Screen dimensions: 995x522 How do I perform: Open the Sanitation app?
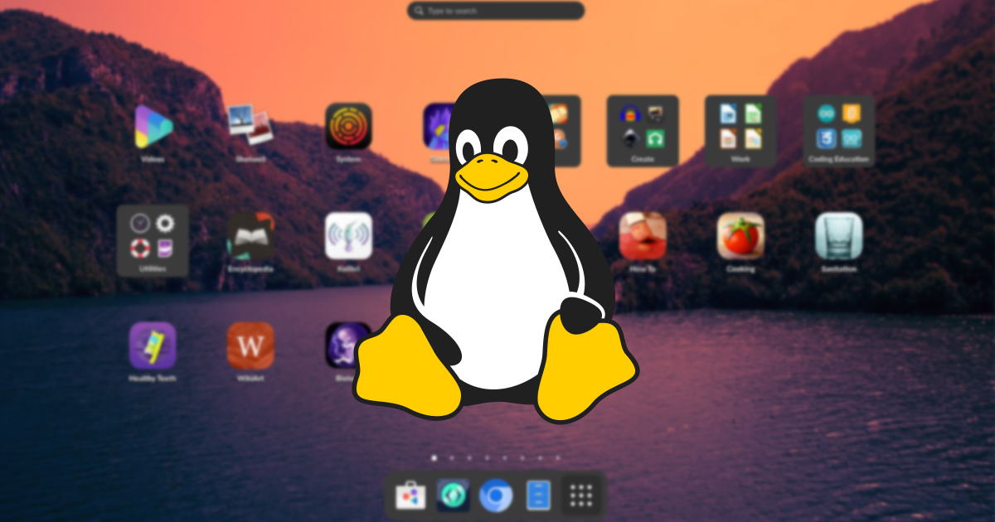[x=838, y=236]
